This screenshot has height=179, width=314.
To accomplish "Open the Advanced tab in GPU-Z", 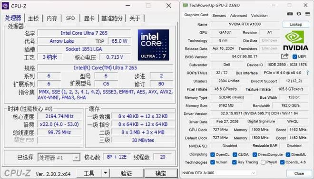I will [x=238, y=15].
